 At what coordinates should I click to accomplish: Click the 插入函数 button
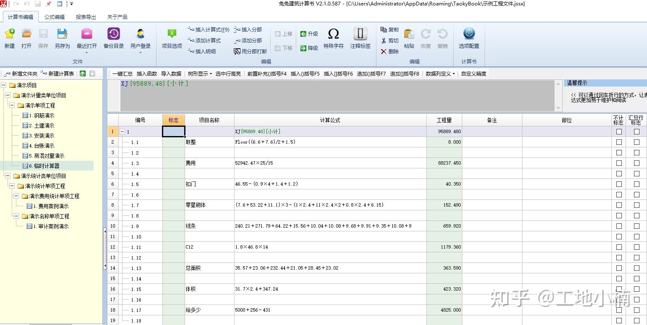147,73
